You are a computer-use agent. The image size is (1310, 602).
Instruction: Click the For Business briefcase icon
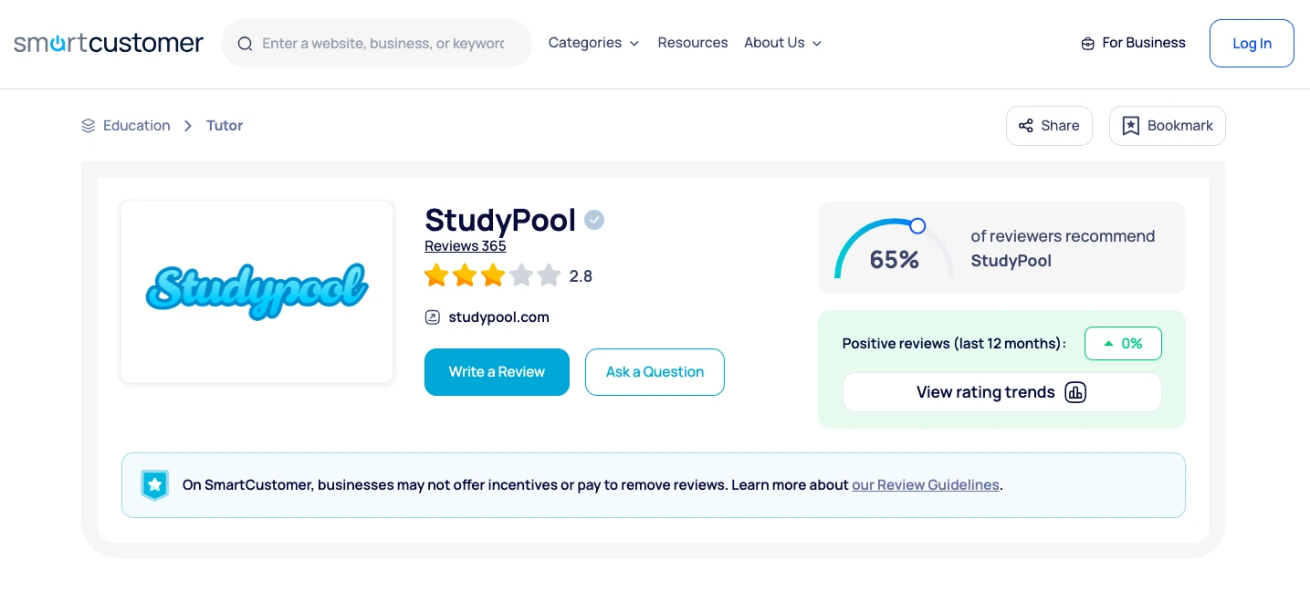click(x=1087, y=44)
